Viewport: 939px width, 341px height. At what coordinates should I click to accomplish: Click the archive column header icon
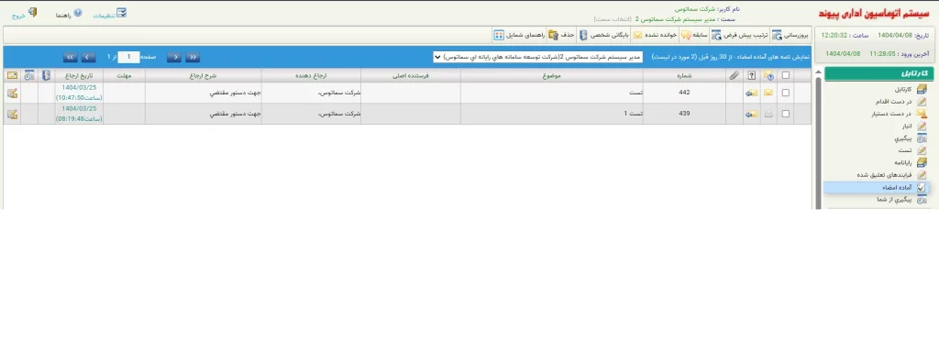(x=47, y=75)
